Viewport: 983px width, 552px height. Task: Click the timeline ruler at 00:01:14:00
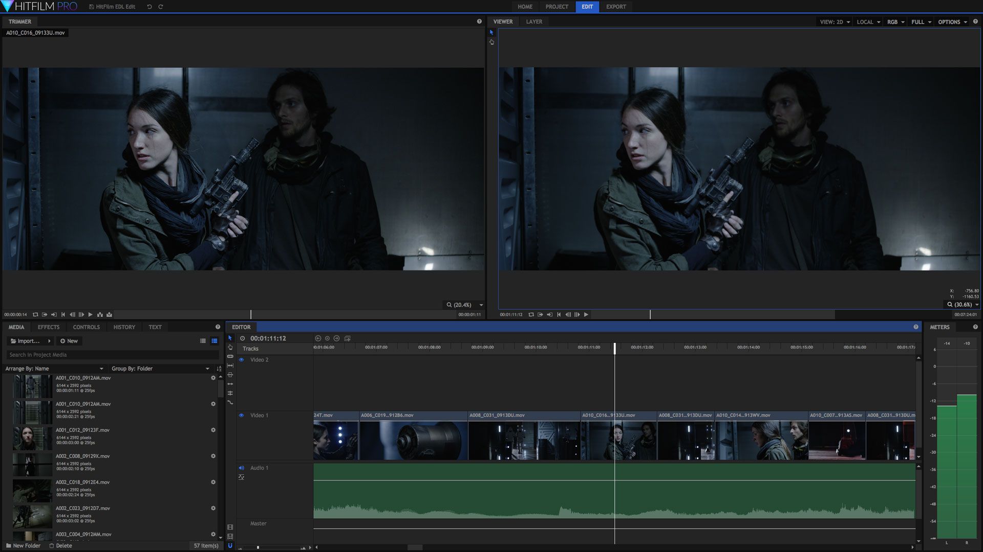(x=748, y=348)
